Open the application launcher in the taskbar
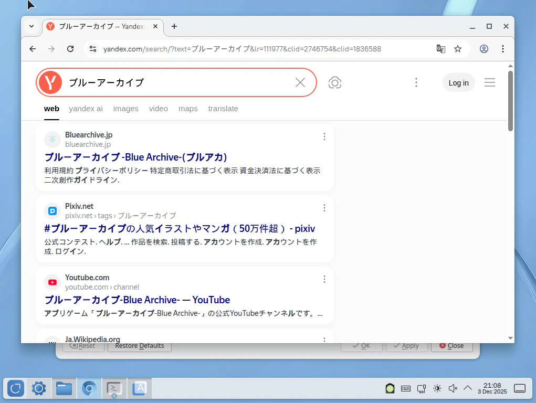 (16, 388)
